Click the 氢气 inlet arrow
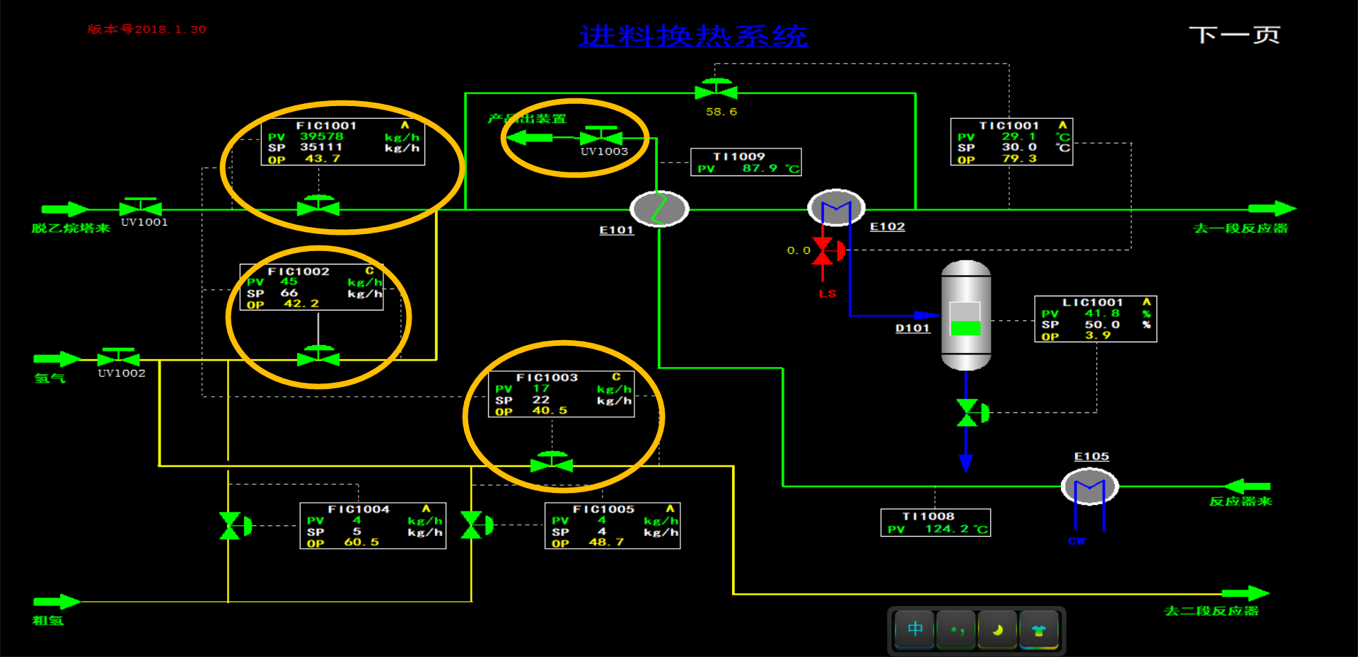The width and height of the screenshot is (1358, 657). [x=58, y=359]
